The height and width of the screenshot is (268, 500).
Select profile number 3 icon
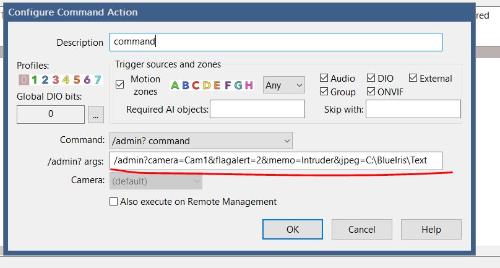coord(56,79)
